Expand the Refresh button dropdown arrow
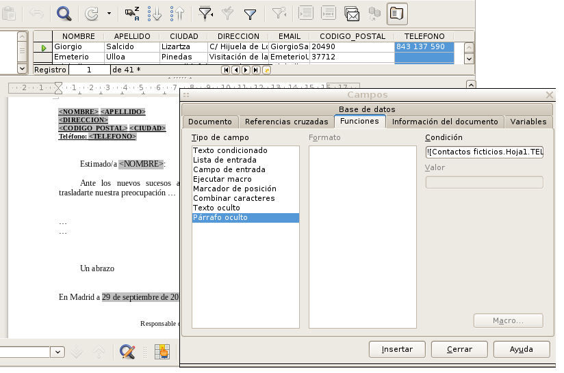Viewport: 564px width, 373px height. (109, 13)
